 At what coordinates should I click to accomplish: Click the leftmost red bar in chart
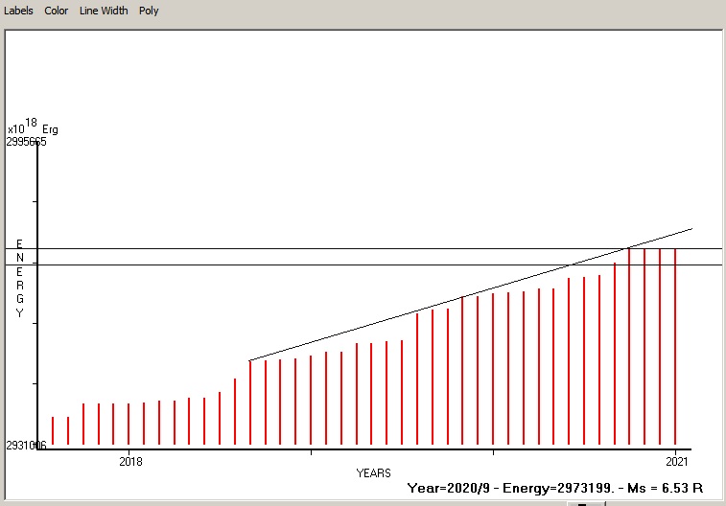coord(53,431)
